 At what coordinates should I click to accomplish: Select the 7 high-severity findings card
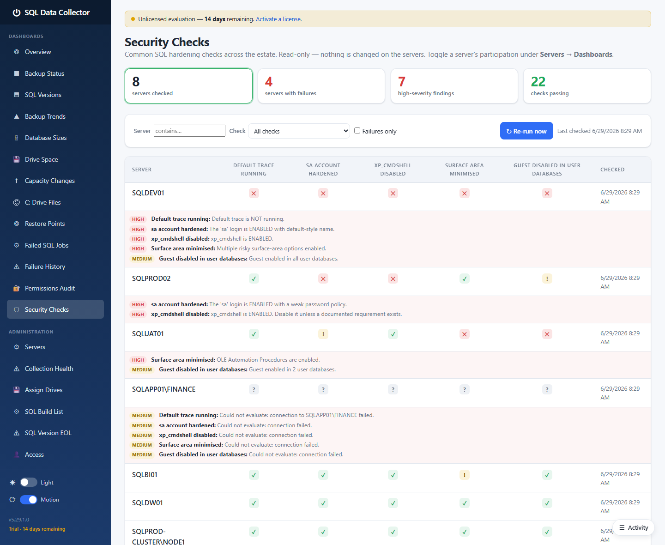point(454,86)
